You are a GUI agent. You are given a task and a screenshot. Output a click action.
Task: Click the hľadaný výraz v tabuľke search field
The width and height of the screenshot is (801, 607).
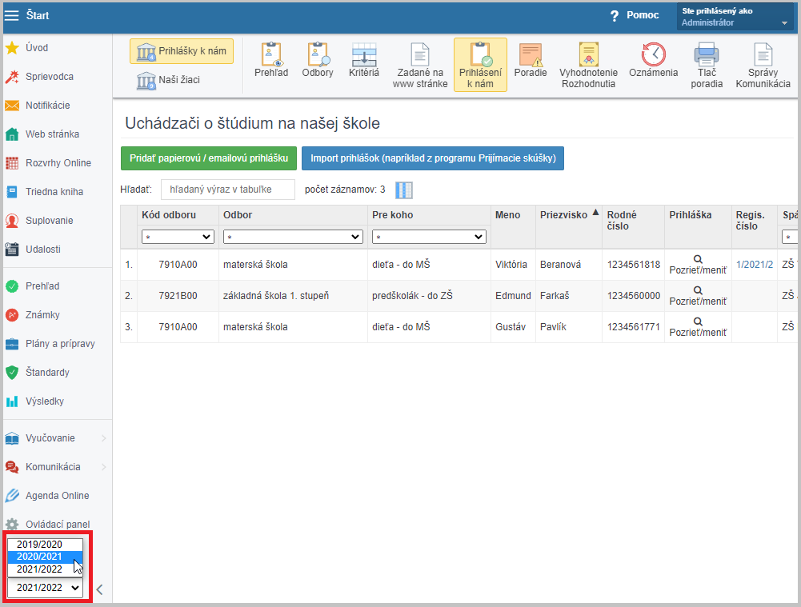pos(228,190)
